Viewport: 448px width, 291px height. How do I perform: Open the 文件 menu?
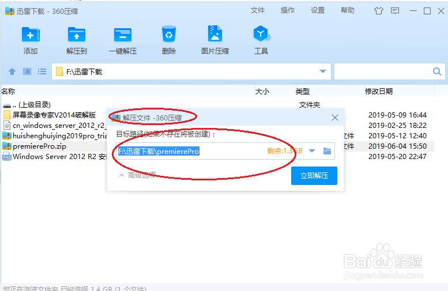pos(257,10)
